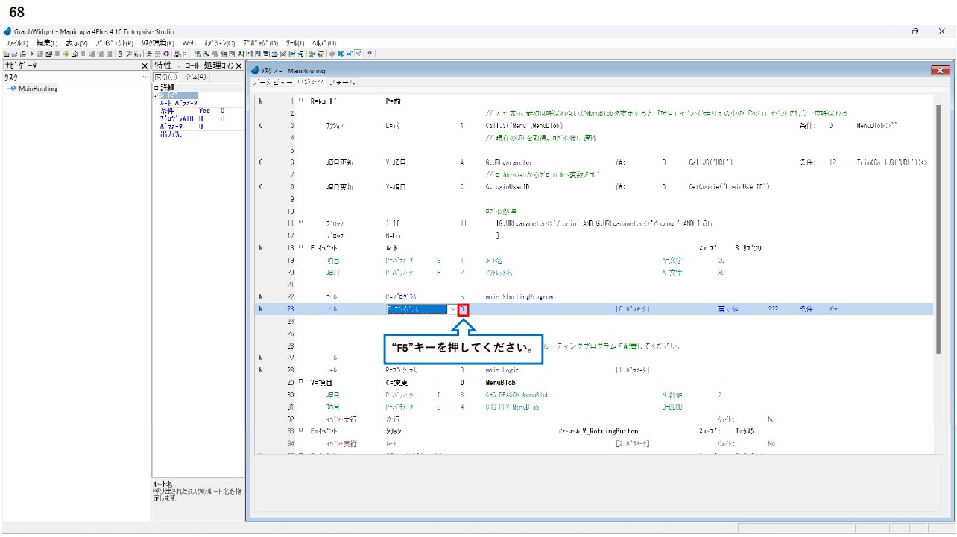
Task: Click the vertical scrollbar of logic editor
Action: (938, 223)
